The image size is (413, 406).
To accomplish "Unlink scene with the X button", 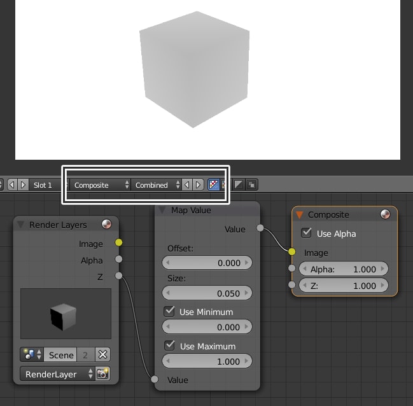I will coord(102,354).
